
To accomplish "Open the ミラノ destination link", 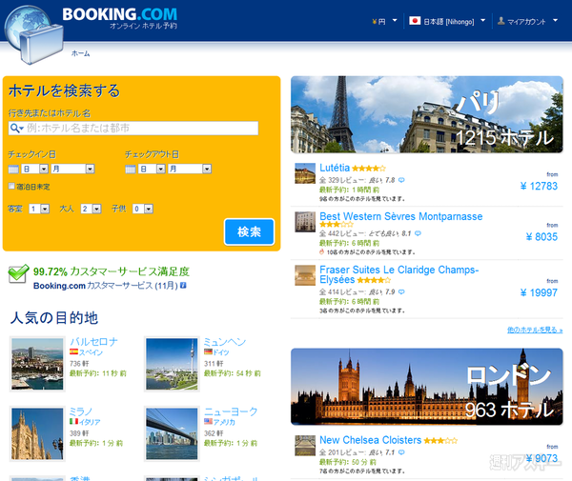I will coord(81,411).
